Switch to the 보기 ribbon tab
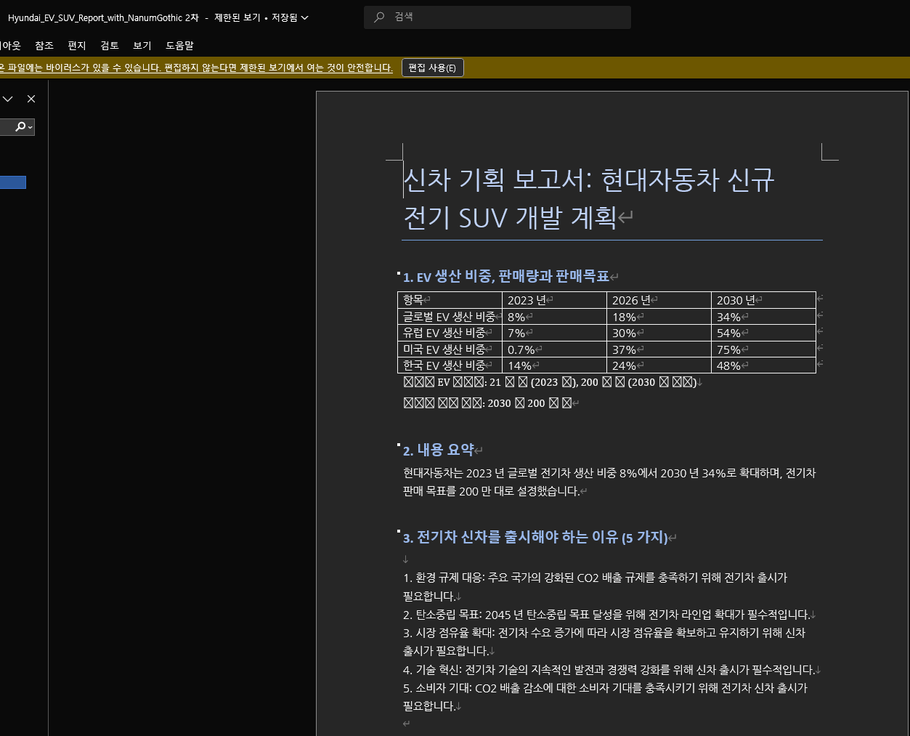910x736 pixels. [142, 46]
